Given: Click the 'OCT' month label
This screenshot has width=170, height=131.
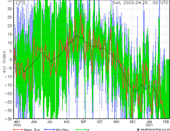Looking at the screenshot, I should (x=100, y=122).
